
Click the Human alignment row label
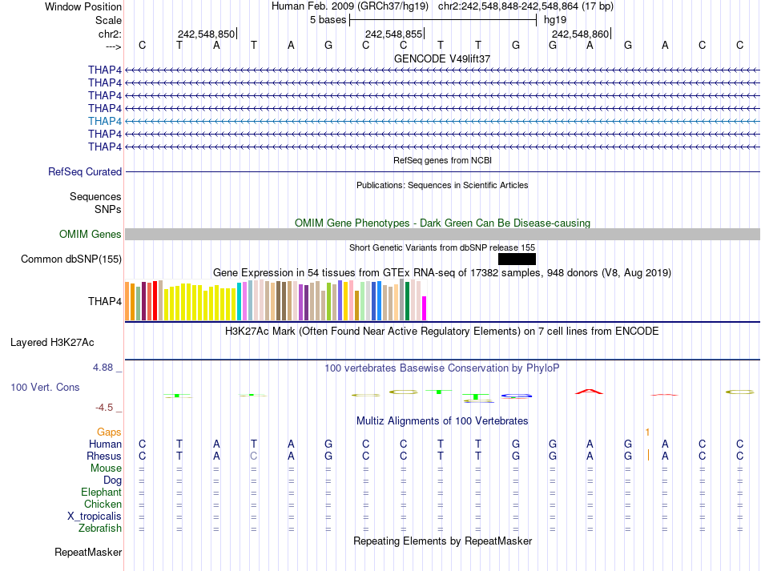click(x=105, y=444)
